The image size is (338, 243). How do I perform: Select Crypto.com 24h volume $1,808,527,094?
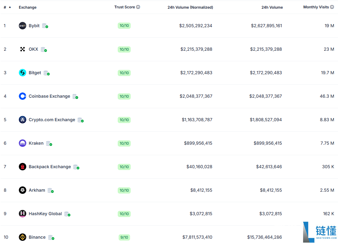[x=266, y=120]
